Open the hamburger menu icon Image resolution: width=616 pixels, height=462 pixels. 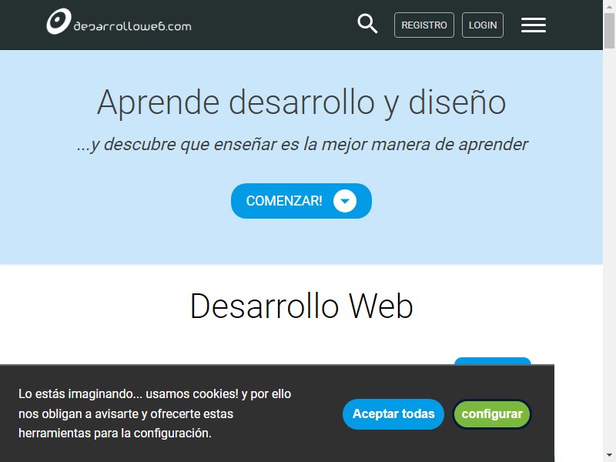533,25
